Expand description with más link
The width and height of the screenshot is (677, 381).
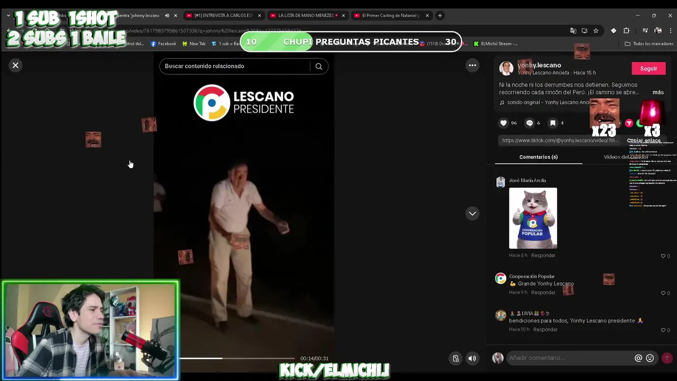[x=658, y=92]
